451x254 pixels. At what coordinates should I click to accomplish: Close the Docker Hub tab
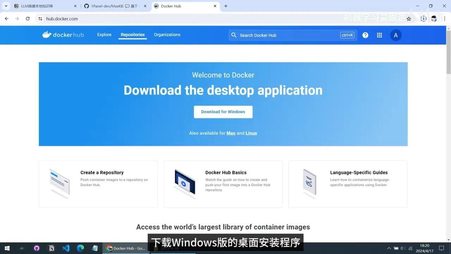click(x=215, y=6)
